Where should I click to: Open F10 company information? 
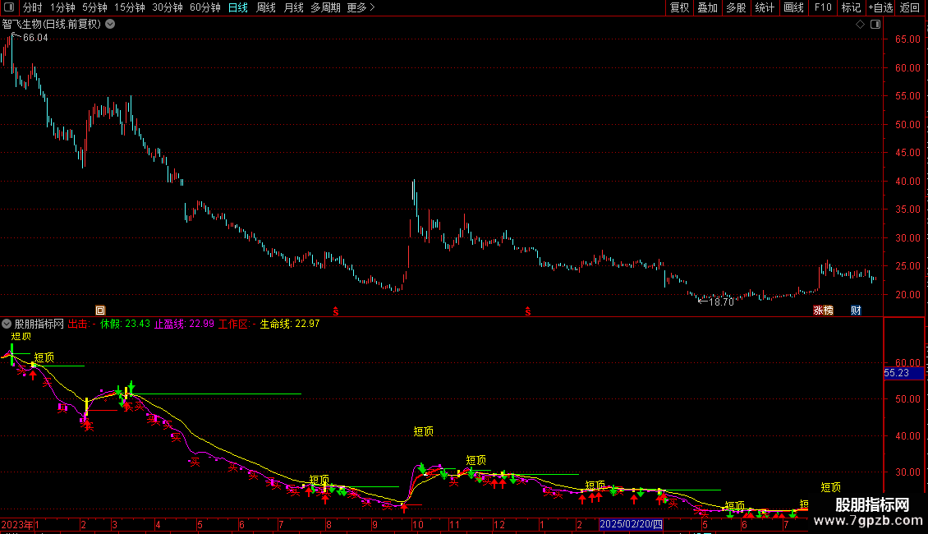823,7
